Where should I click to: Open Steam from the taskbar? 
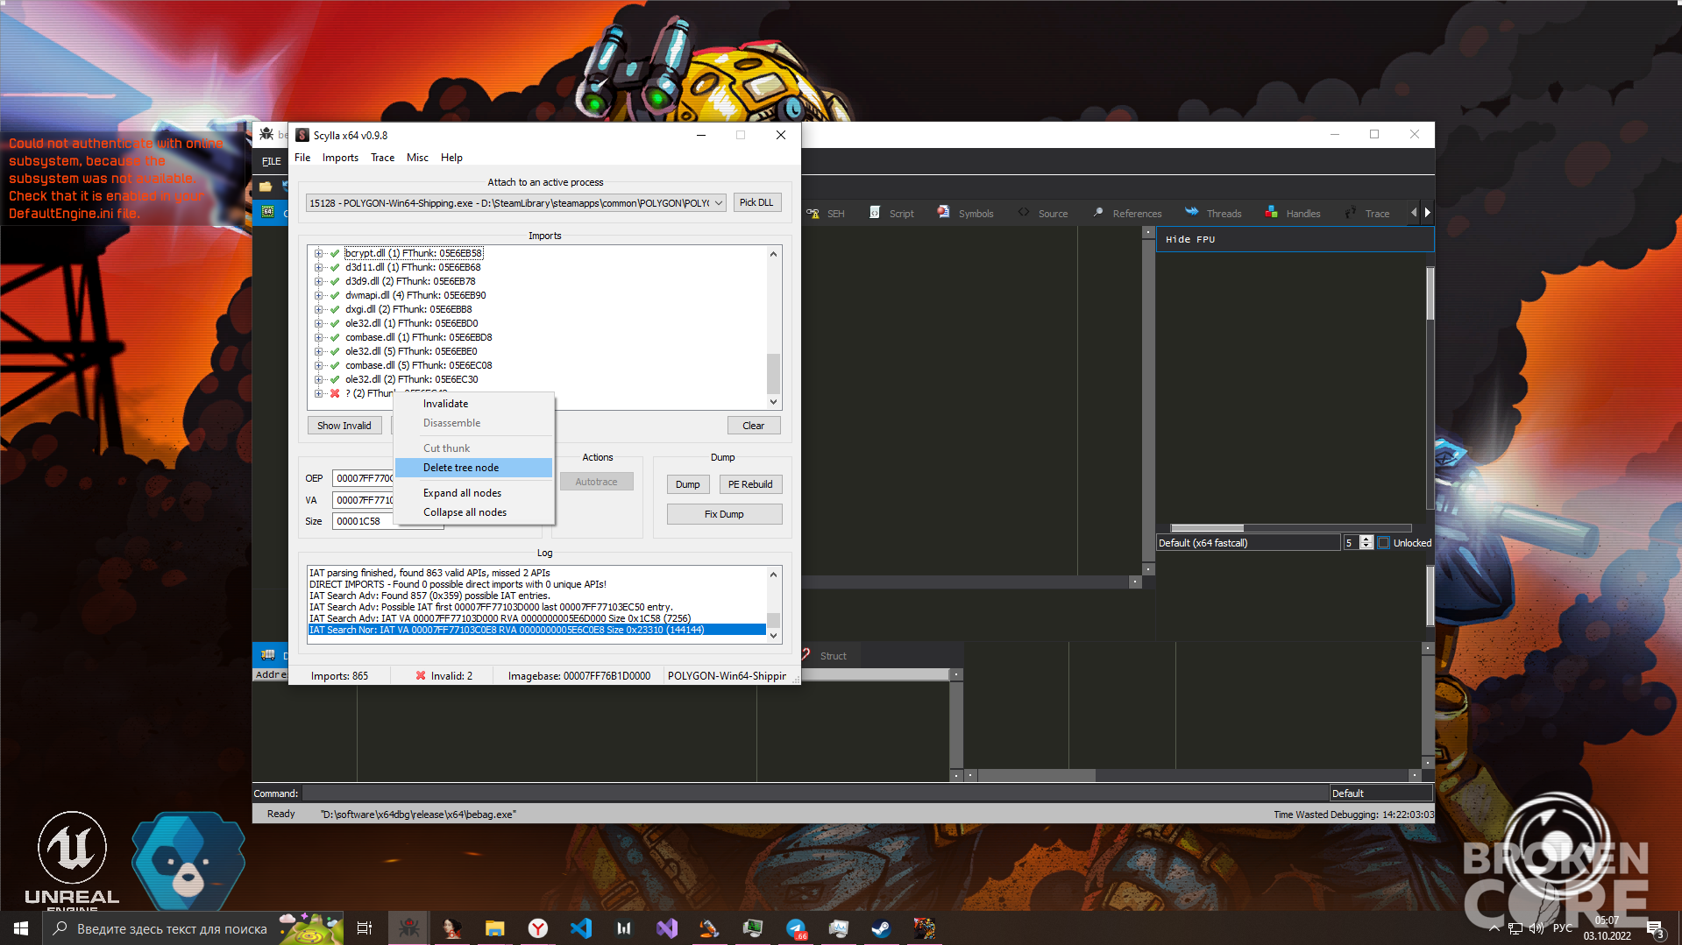pos(881,928)
